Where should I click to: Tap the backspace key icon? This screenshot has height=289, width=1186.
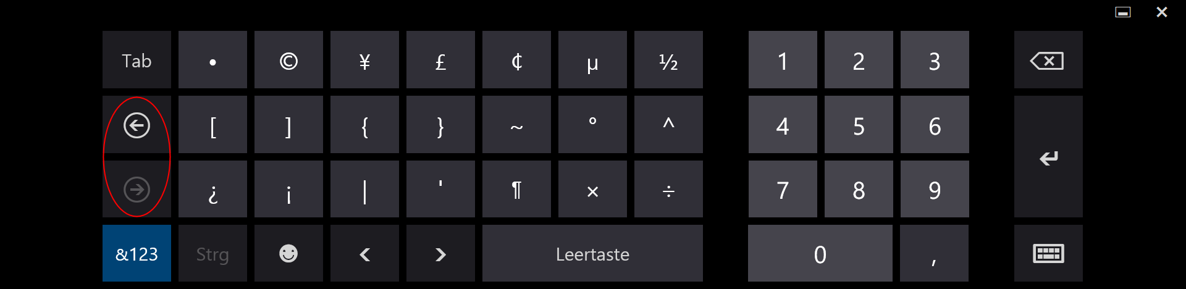point(1048,60)
